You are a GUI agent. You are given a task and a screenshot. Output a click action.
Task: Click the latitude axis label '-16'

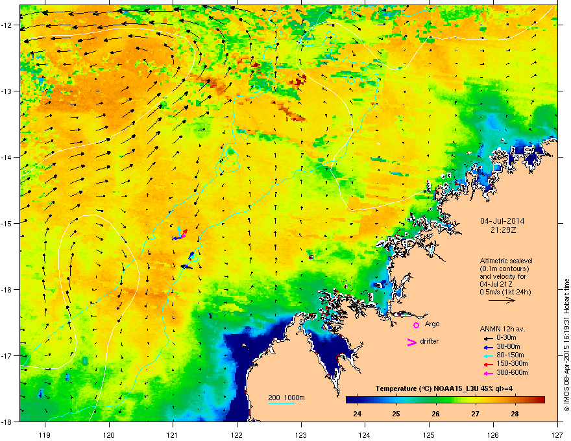6,290
